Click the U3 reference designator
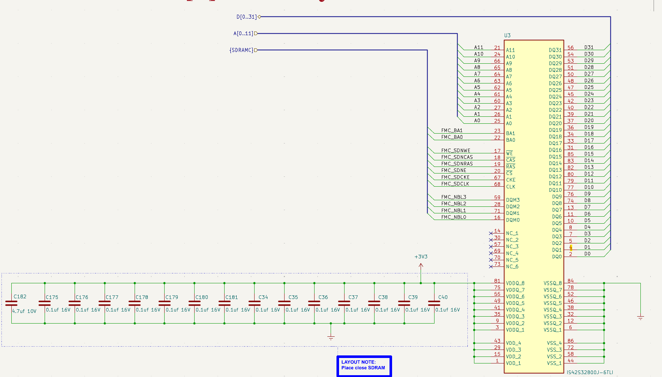The height and width of the screenshot is (377, 662). coord(507,35)
